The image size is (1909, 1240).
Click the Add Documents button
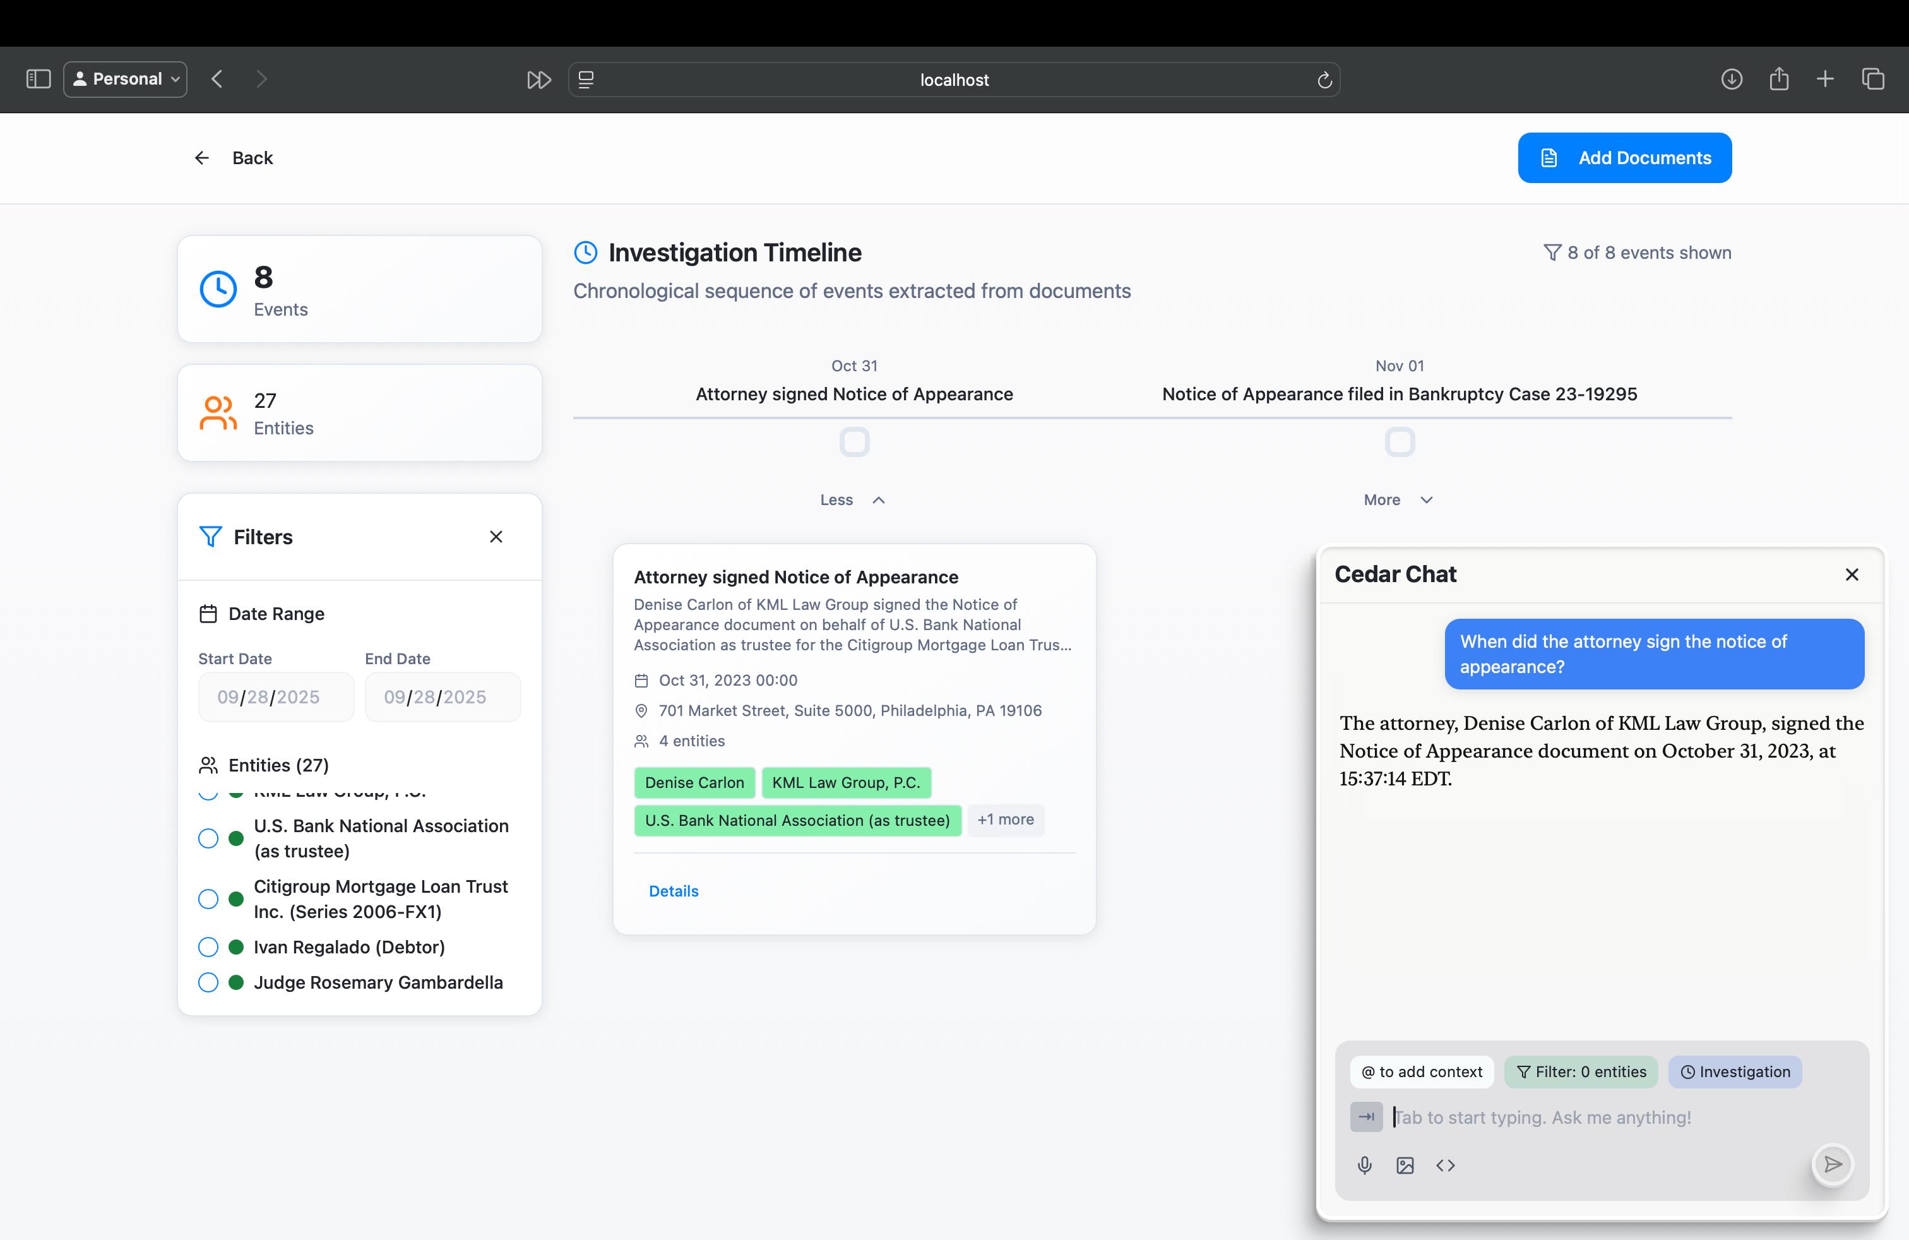pyautogui.click(x=1624, y=158)
